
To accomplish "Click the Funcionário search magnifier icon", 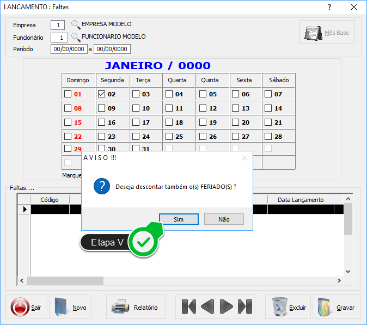I will 76,37.
